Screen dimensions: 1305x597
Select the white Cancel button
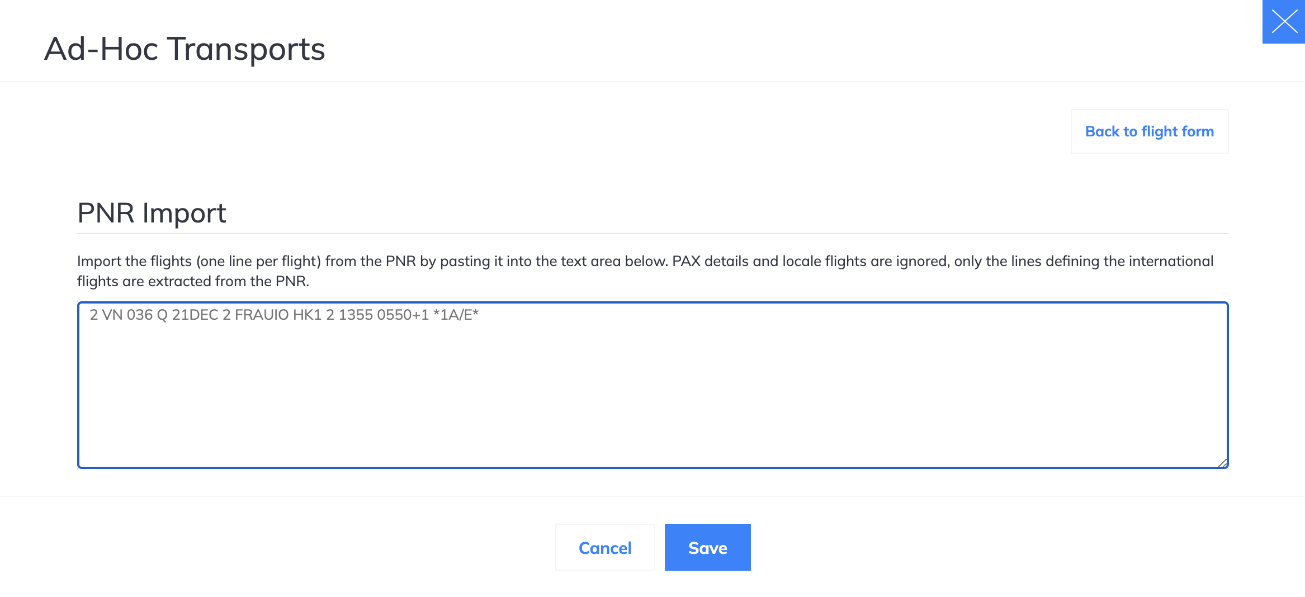605,547
